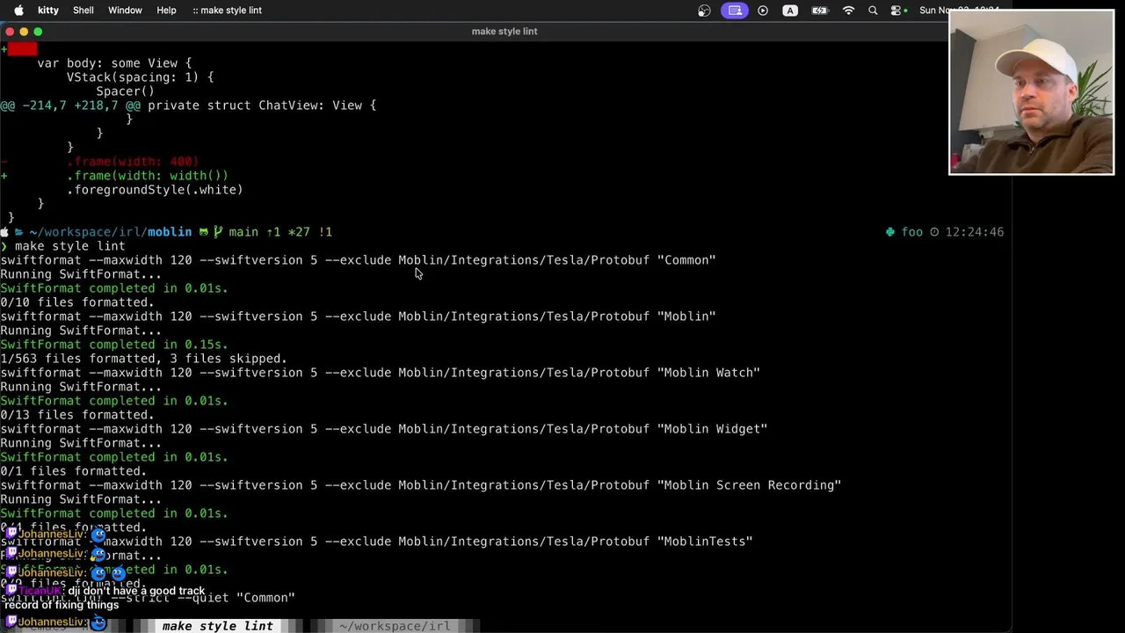Image resolution: width=1125 pixels, height=633 pixels.
Task: Click the 'VStack(spacing: 1) {' line
Action: 140,77
